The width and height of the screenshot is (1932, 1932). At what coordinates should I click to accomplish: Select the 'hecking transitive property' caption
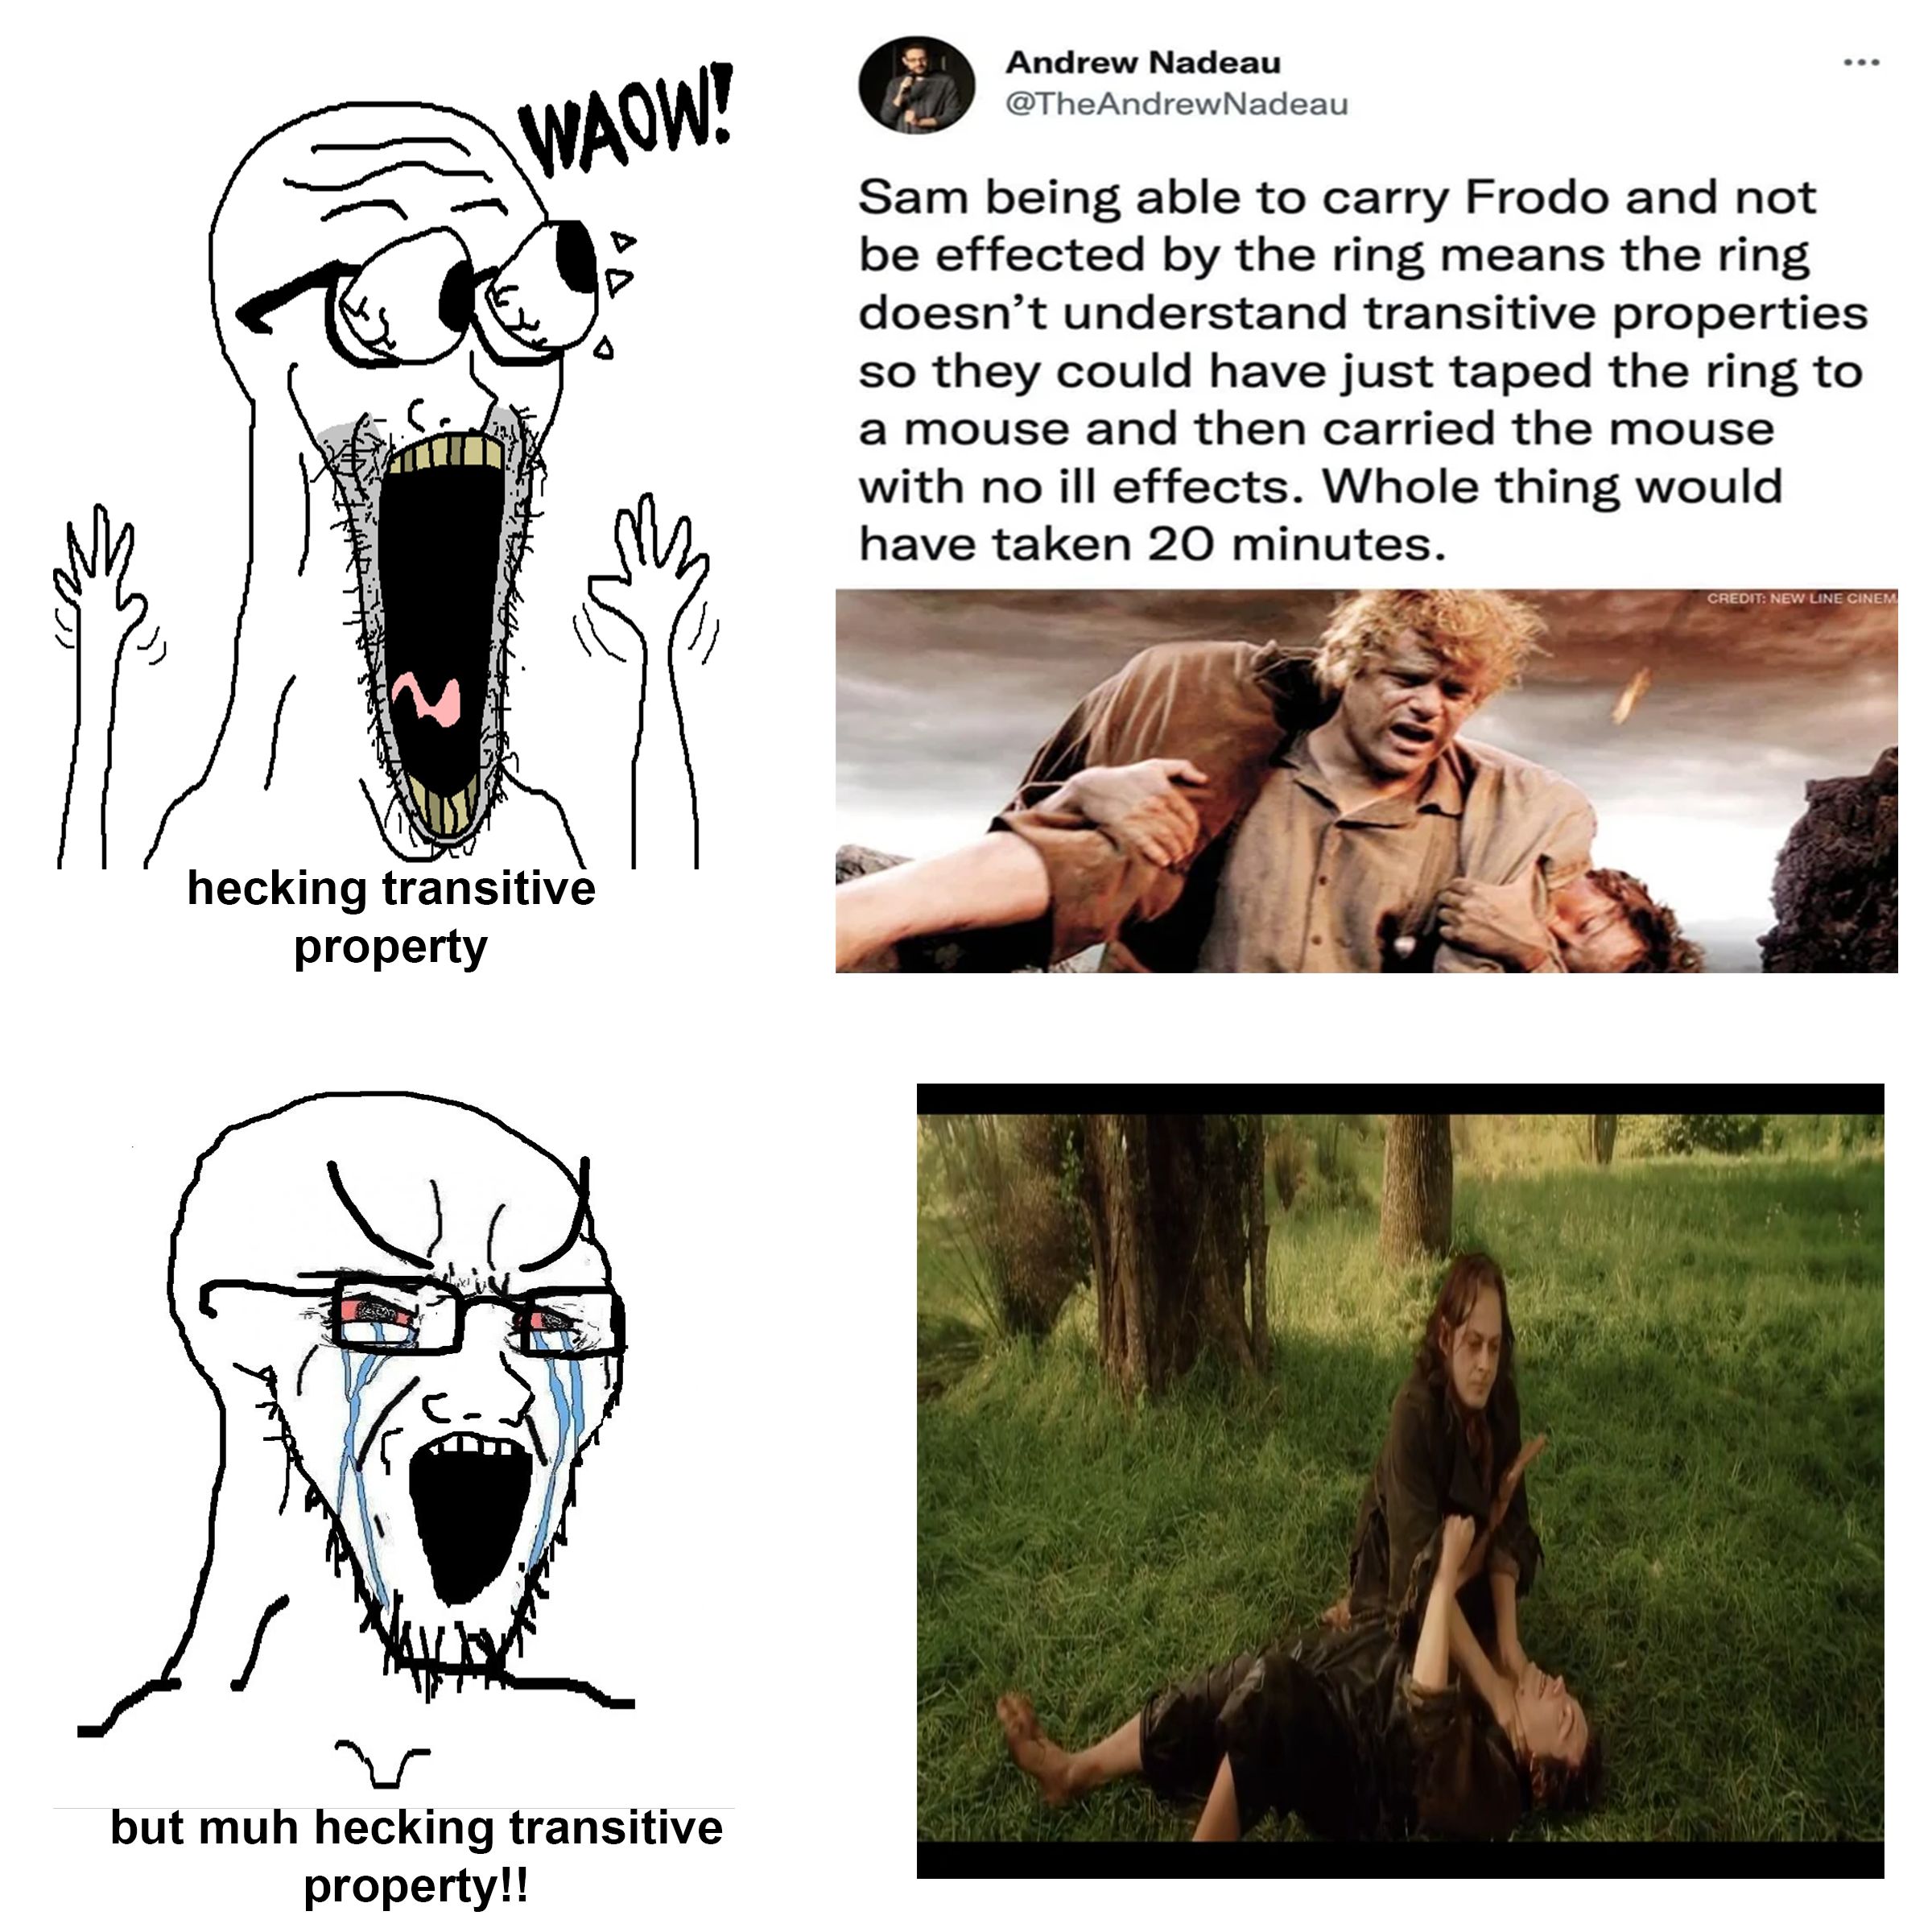(391, 917)
